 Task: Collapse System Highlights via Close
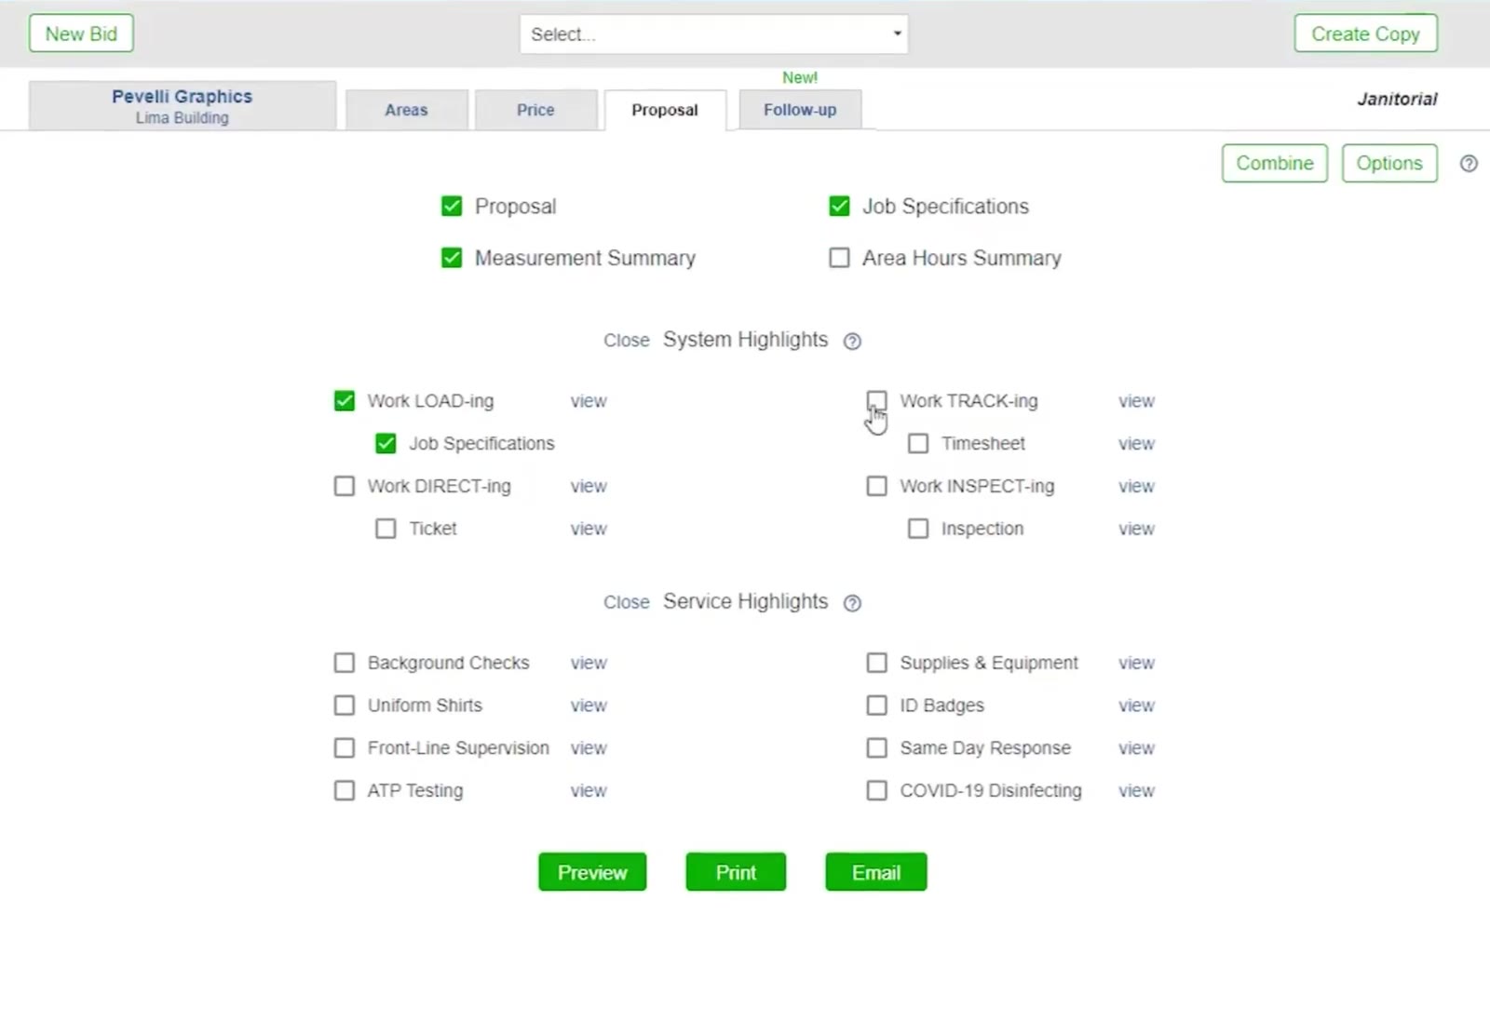click(626, 341)
